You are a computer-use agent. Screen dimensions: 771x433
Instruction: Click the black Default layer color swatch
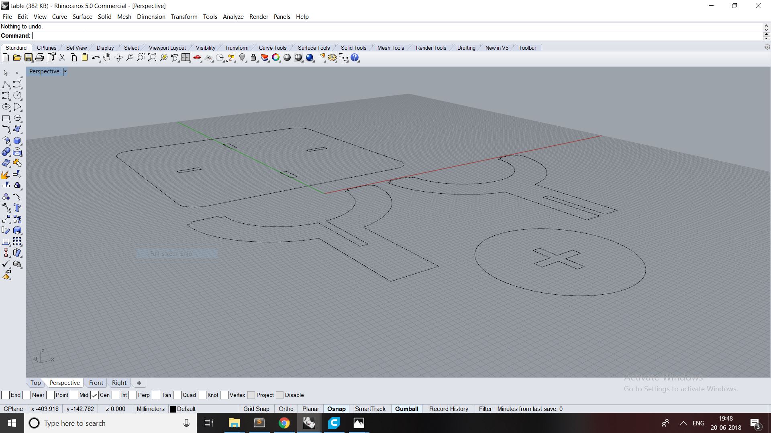173,409
